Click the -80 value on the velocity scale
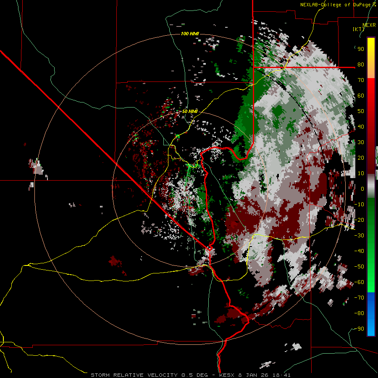Viewport: 378px width, 378px height. (359, 313)
